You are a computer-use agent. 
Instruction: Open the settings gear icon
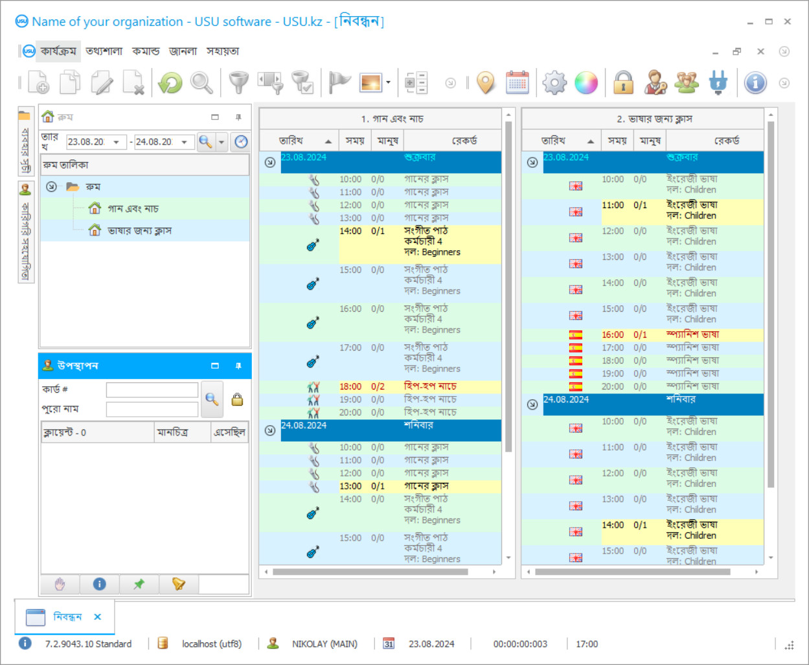(x=554, y=83)
